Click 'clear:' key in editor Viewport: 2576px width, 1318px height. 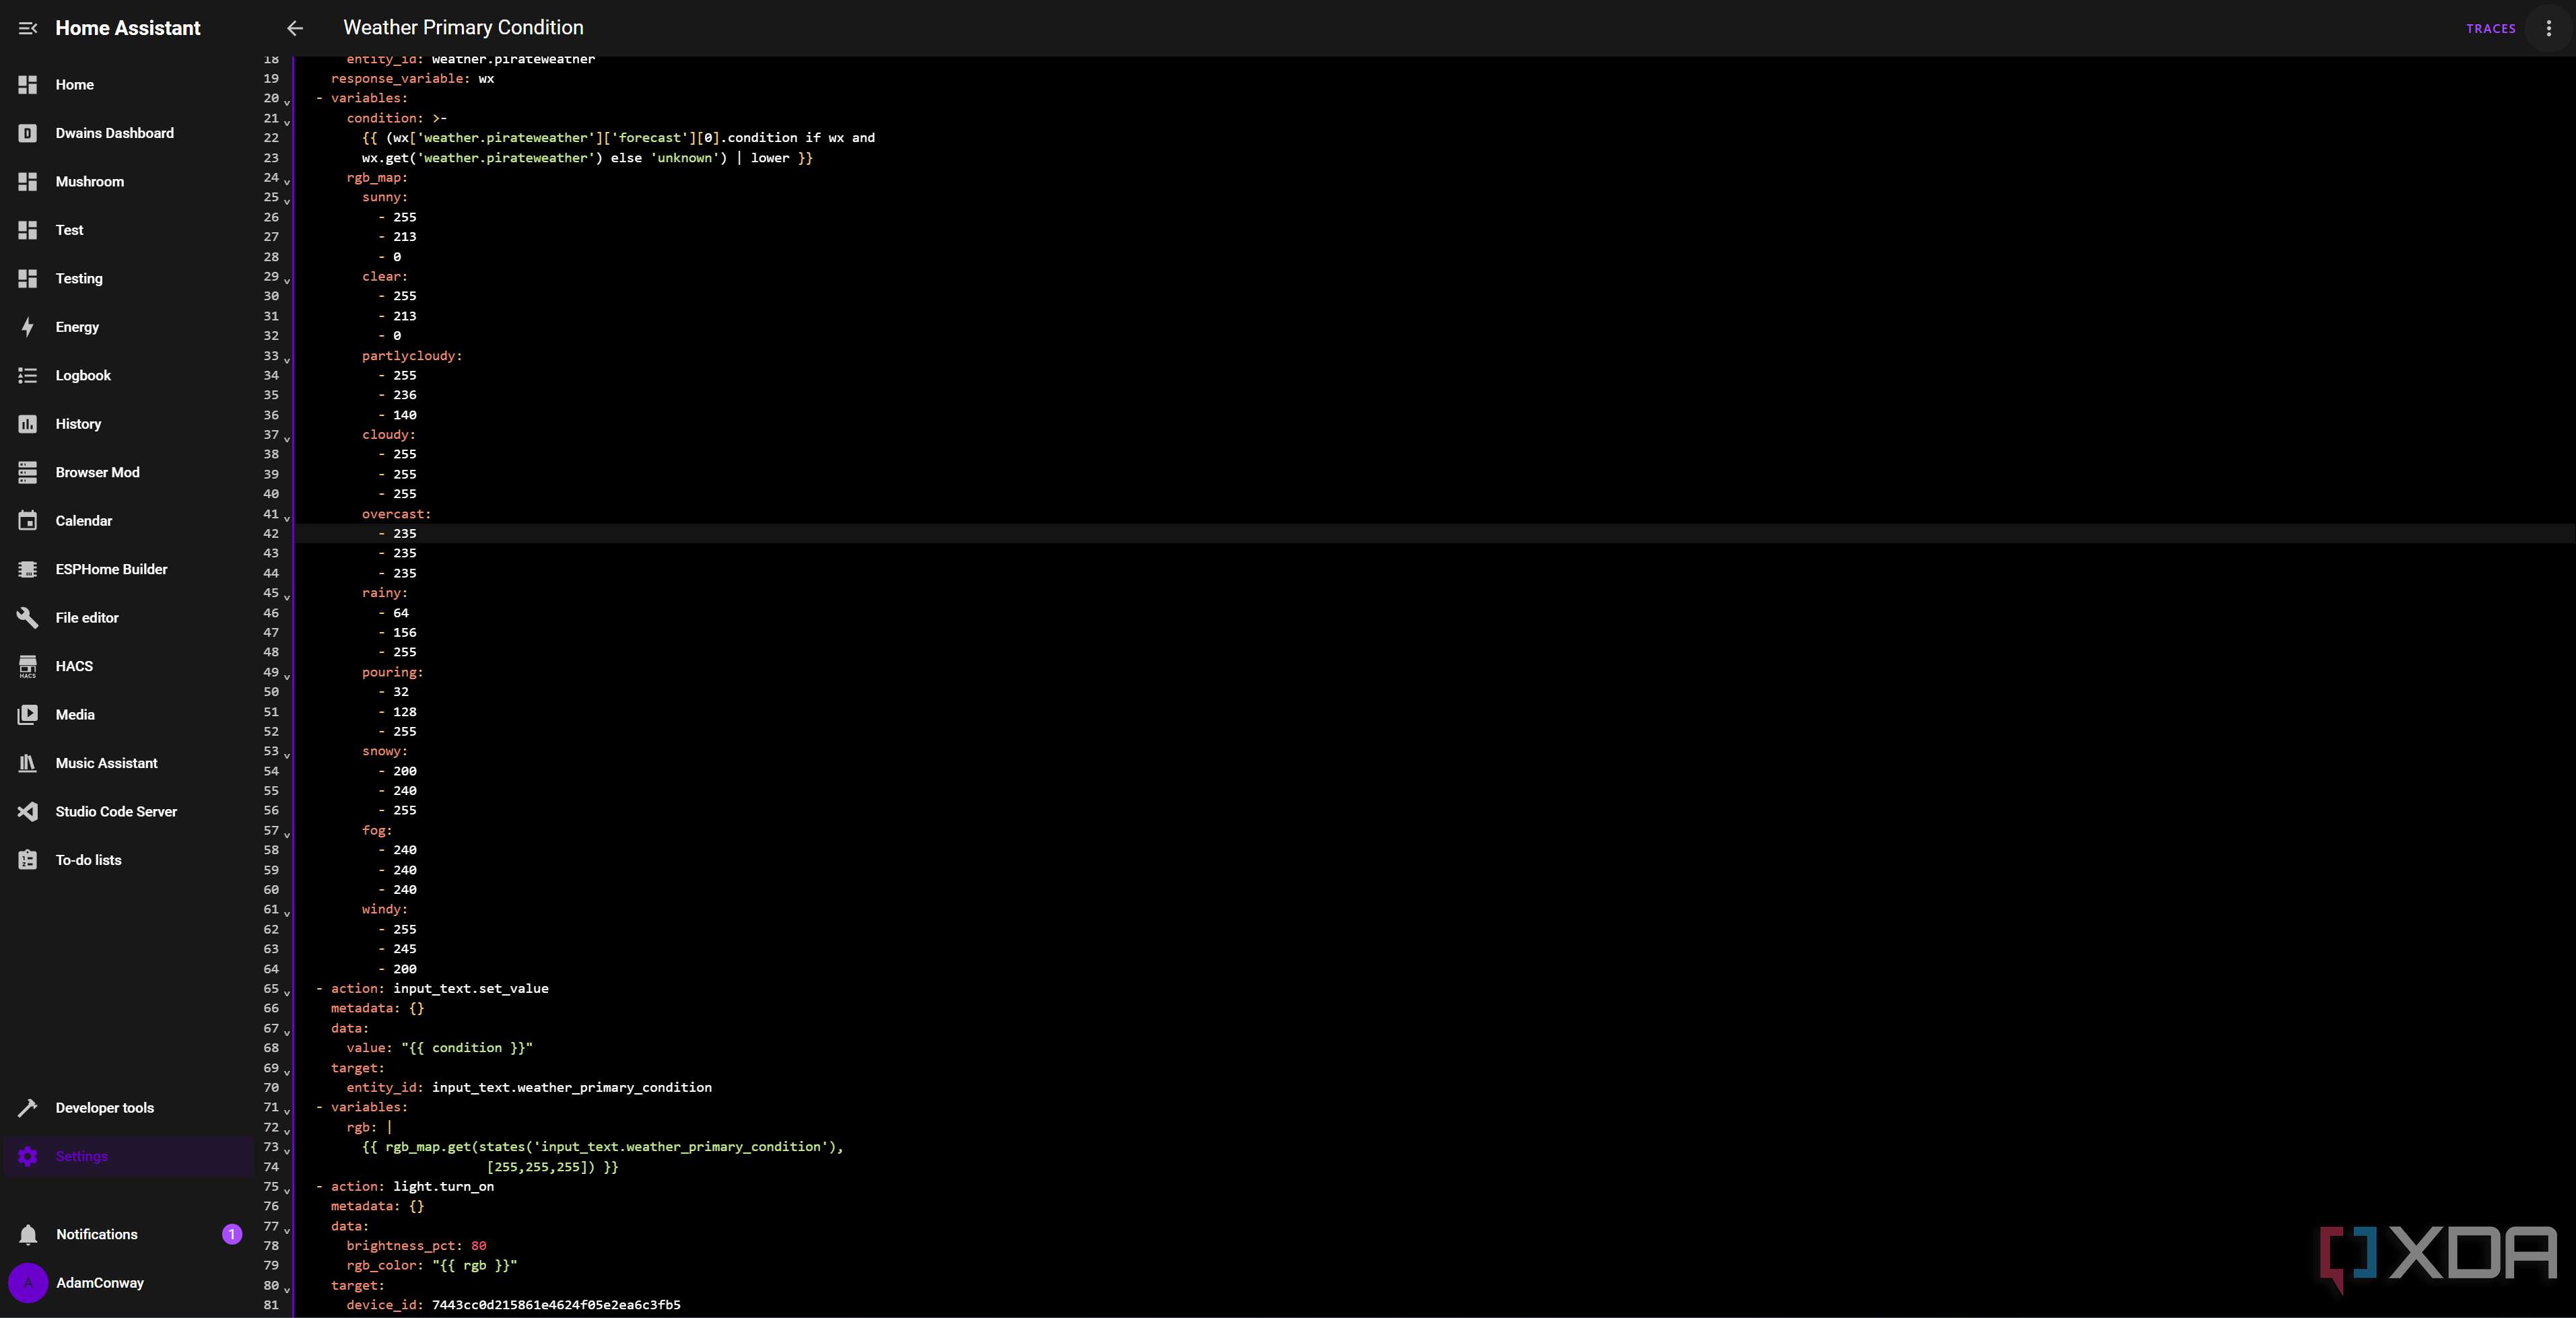pyautogui.click(x=385, y=277)
